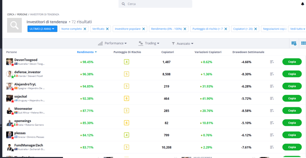Copy FundManagerZech with Copia button
The image size is (306, 158).
(292, 147)
